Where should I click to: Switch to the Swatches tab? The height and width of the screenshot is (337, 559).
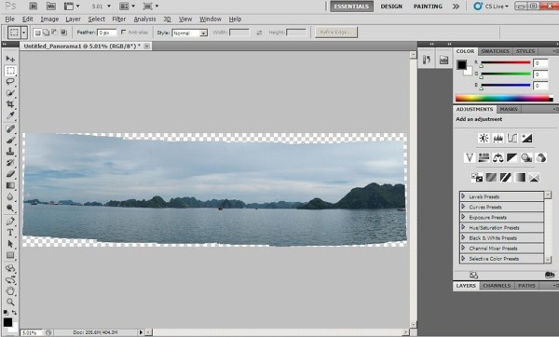click(495, 51)
